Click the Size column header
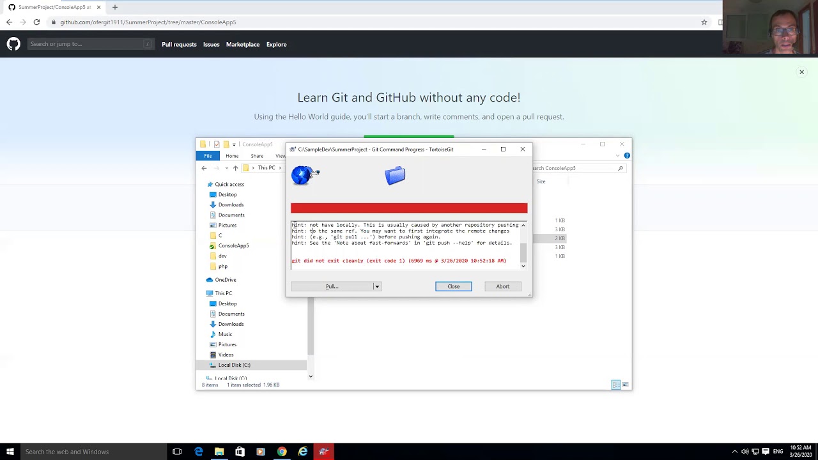818x460 pixels. tap(541, 181)
